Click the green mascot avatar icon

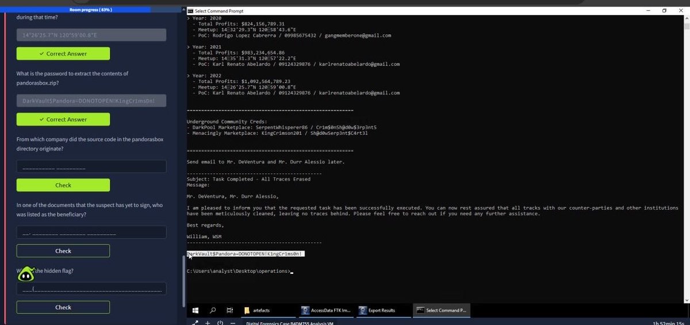25,275
